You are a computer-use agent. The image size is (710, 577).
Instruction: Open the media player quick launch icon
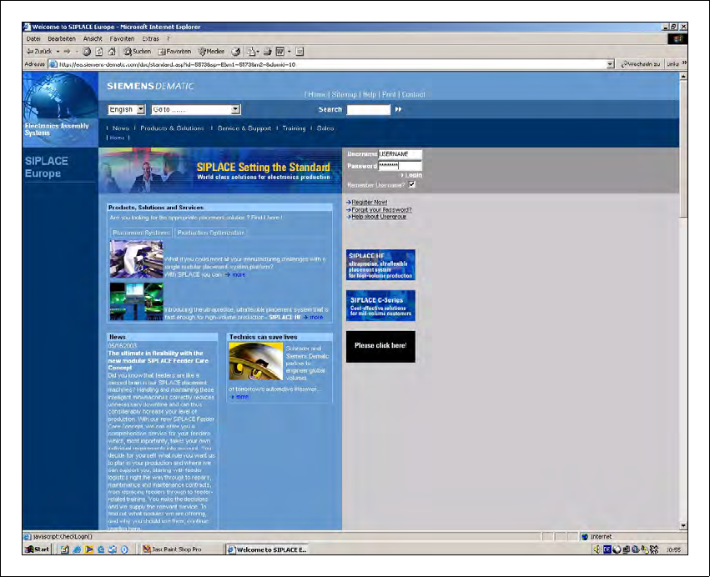click(88, 549)
